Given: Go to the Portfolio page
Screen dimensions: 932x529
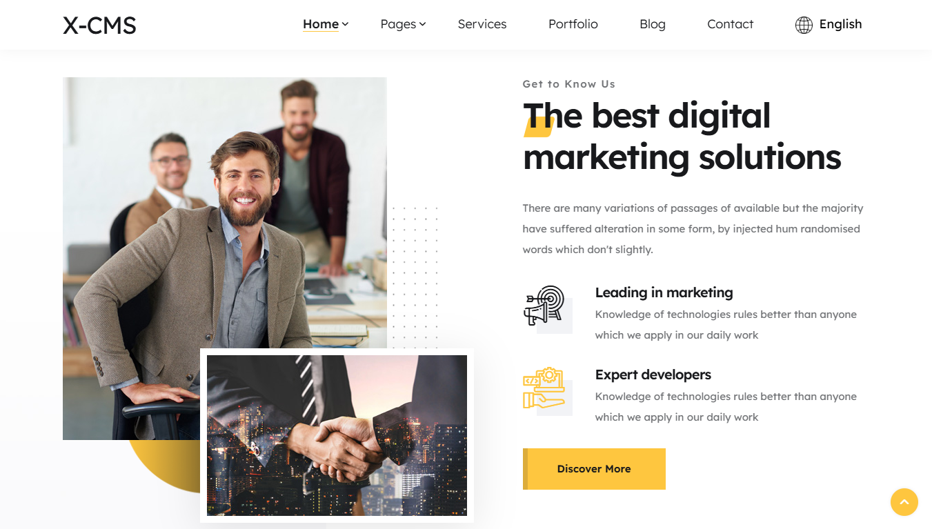Looking at the screenshot, I should tap(573, 24).
